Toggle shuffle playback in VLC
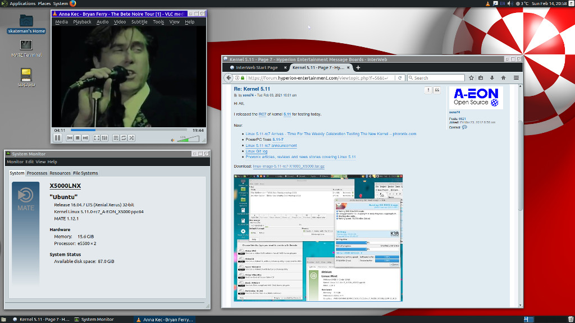The width and height of the screenshot is (575, 323). pyautogui.click(x=131, y=138)
